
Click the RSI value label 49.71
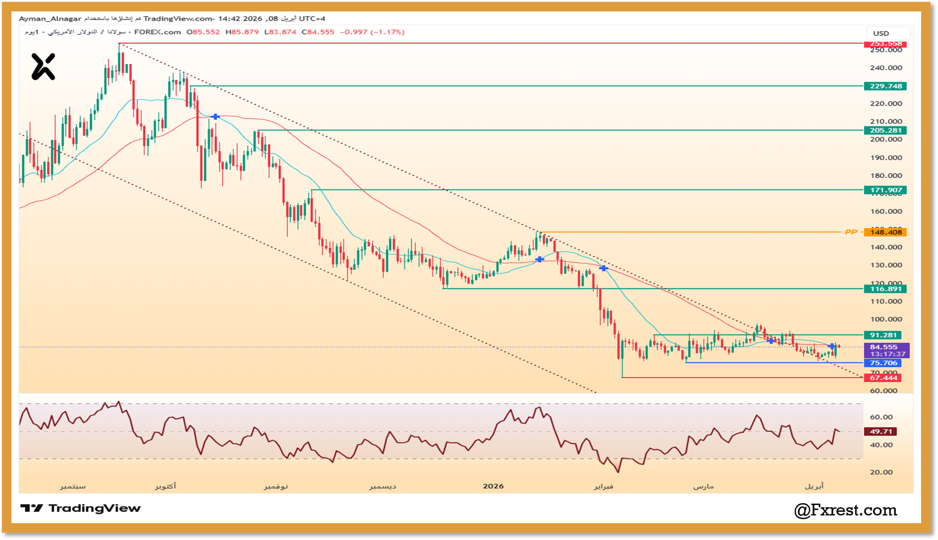881,432
